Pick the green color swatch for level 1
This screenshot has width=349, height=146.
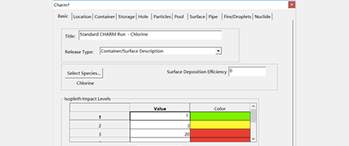pos(220,116)
